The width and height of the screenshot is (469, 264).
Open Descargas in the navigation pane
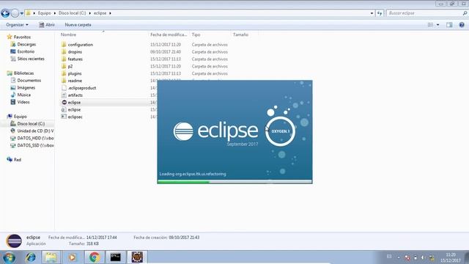26,44
